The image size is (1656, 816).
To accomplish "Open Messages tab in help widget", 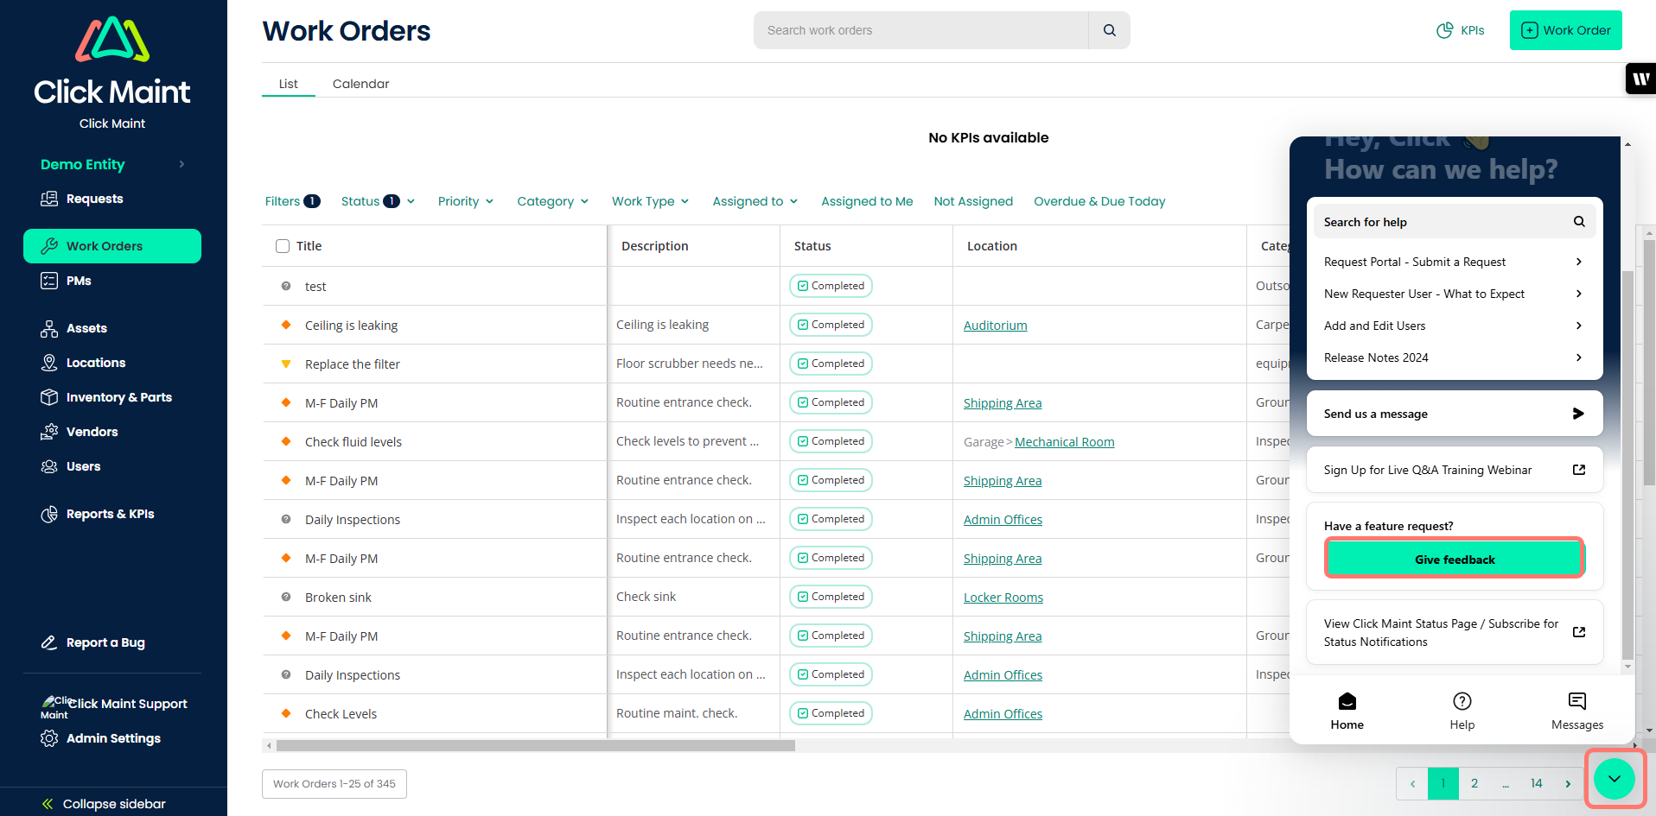I will point(1577,712).
